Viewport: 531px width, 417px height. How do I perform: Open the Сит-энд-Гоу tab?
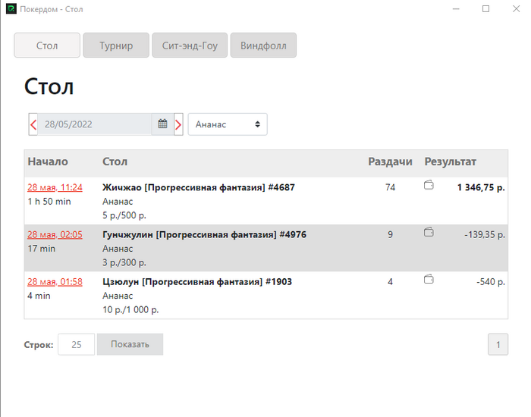pos(190,45)
